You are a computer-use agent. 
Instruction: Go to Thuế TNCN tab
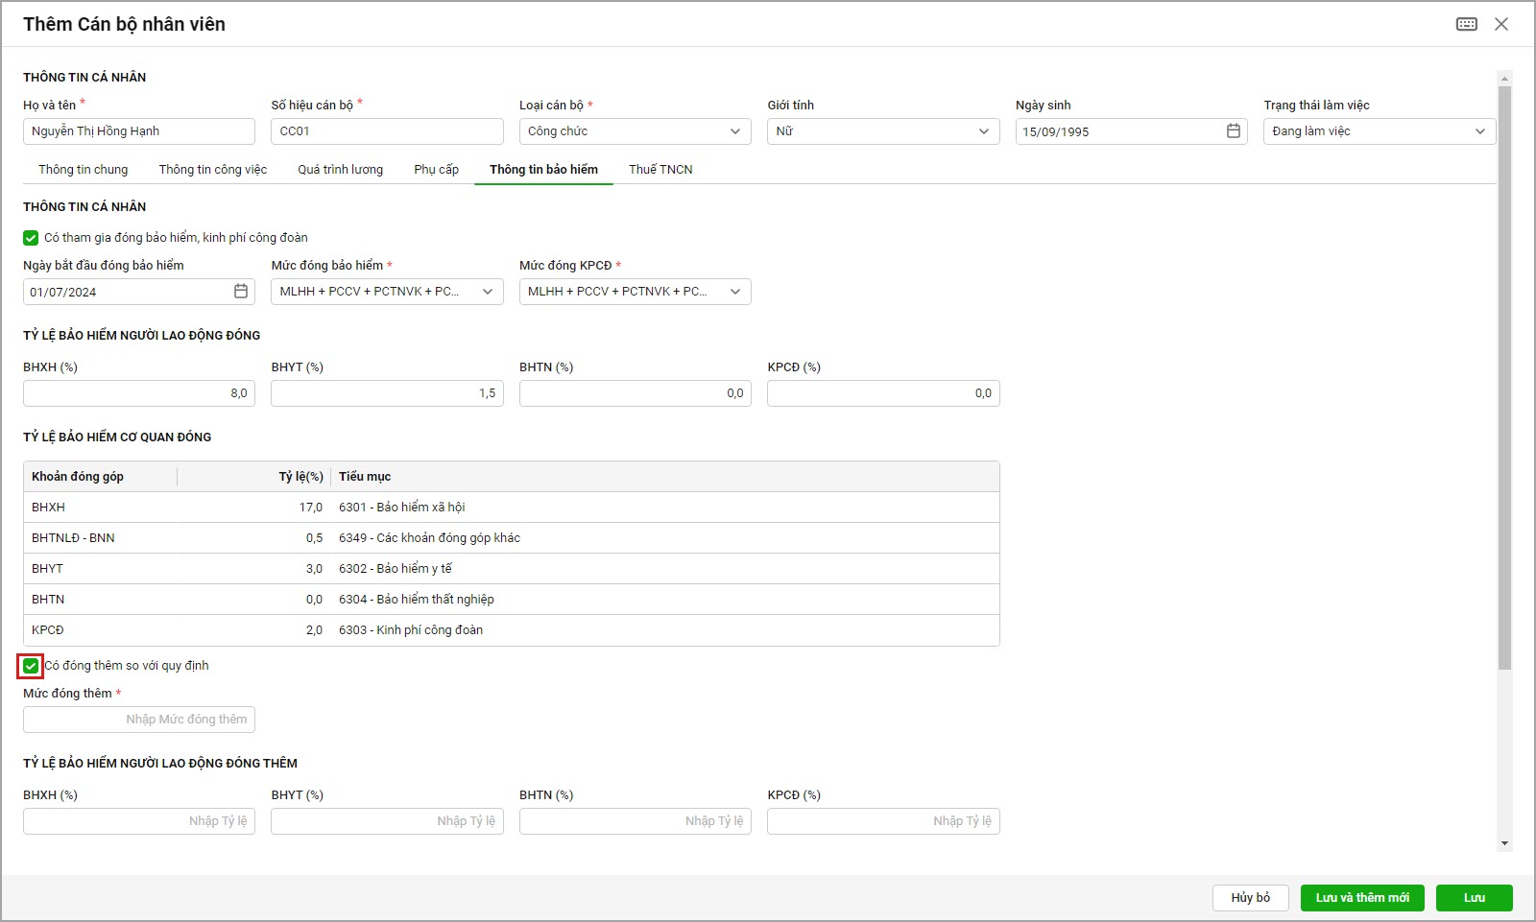660,170
